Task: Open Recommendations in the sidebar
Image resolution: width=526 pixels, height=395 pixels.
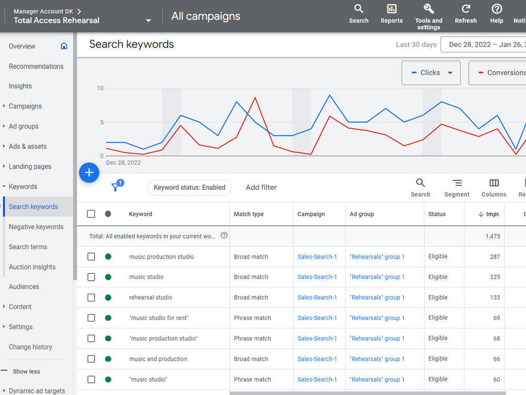Action: click(36, 66)
